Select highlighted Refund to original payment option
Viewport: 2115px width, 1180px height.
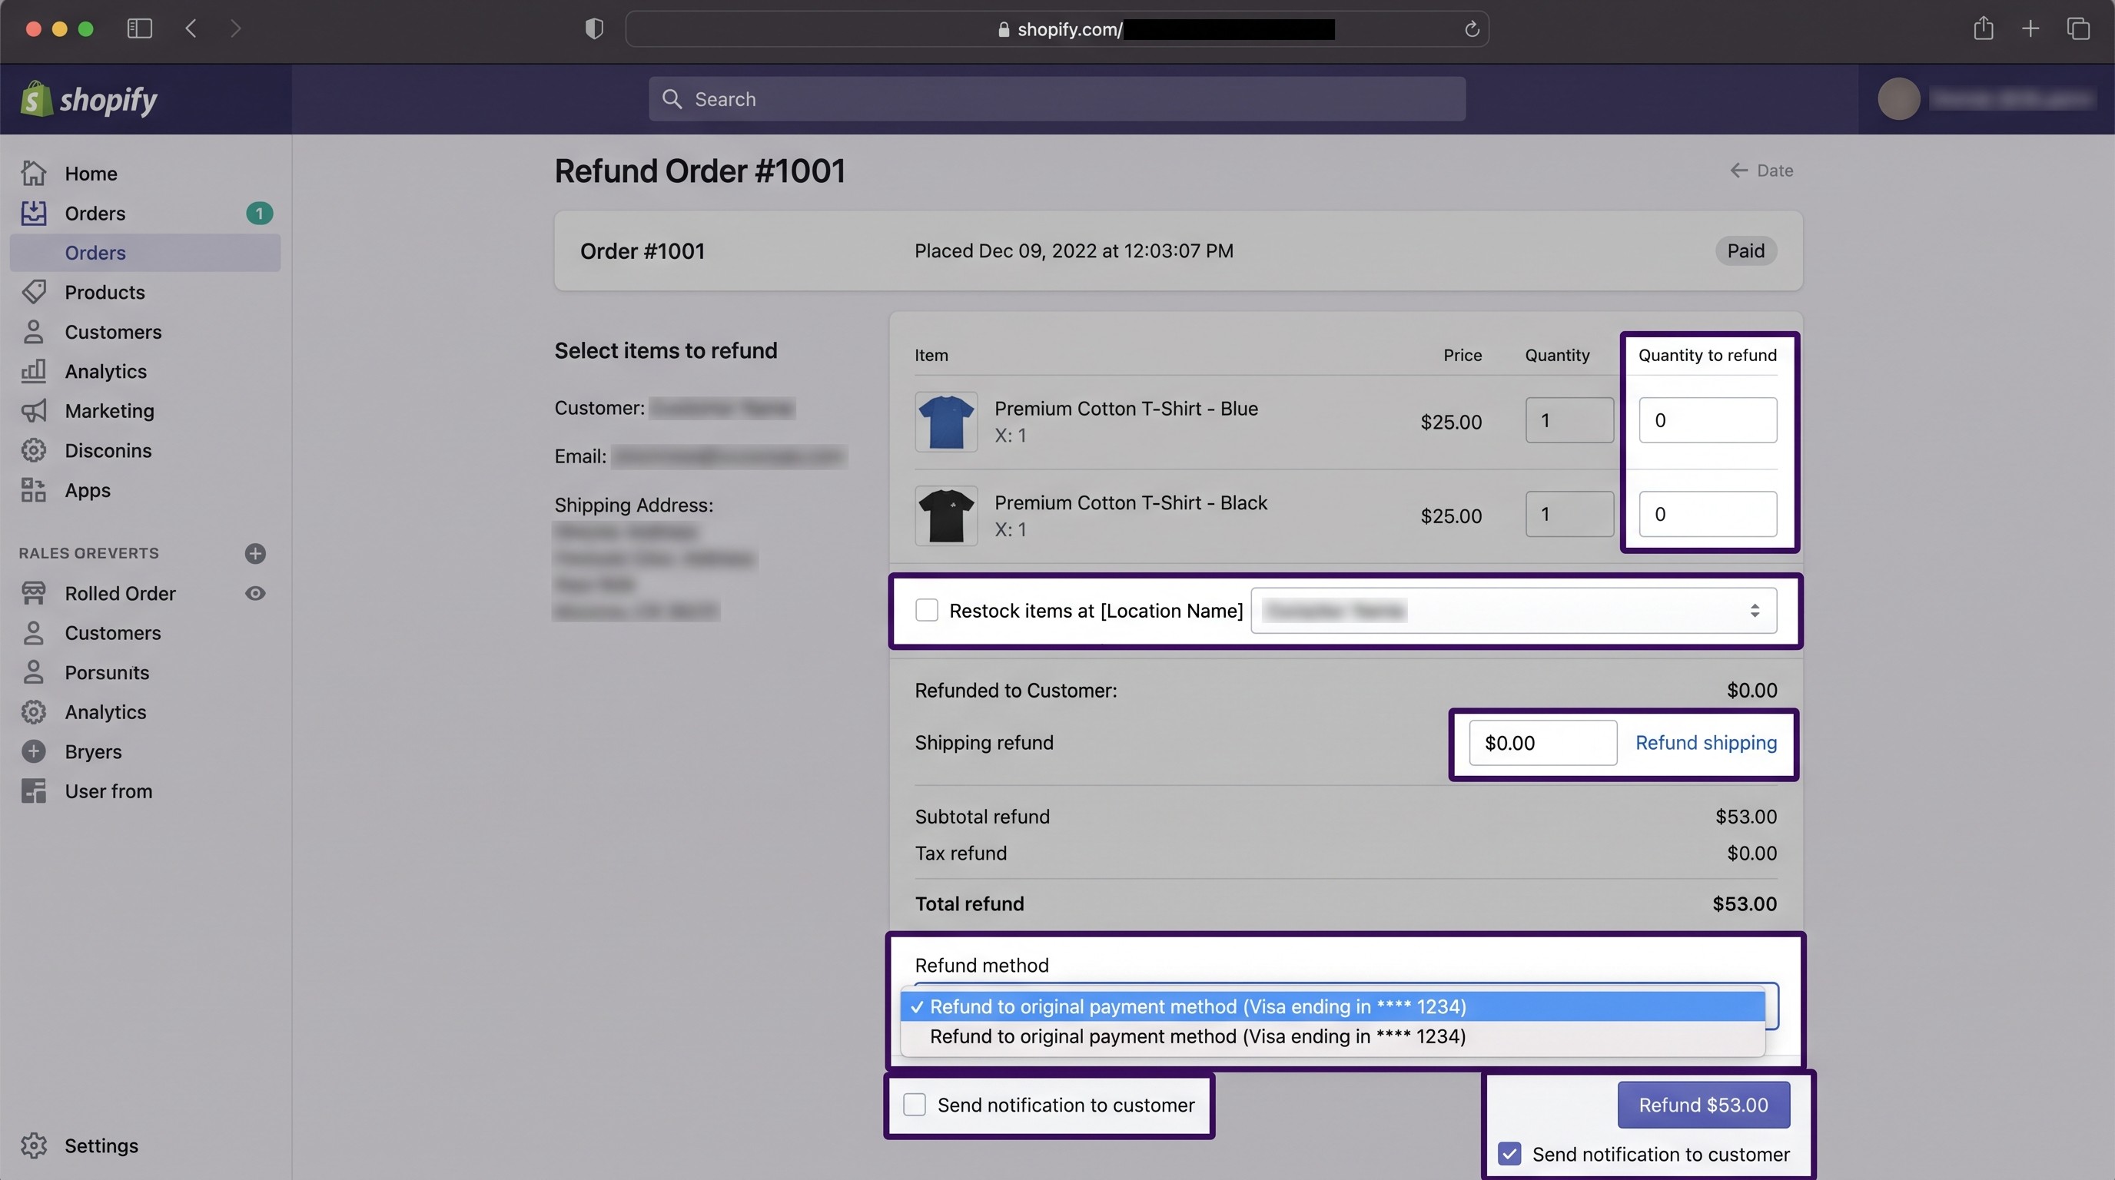point(1333,1006)
